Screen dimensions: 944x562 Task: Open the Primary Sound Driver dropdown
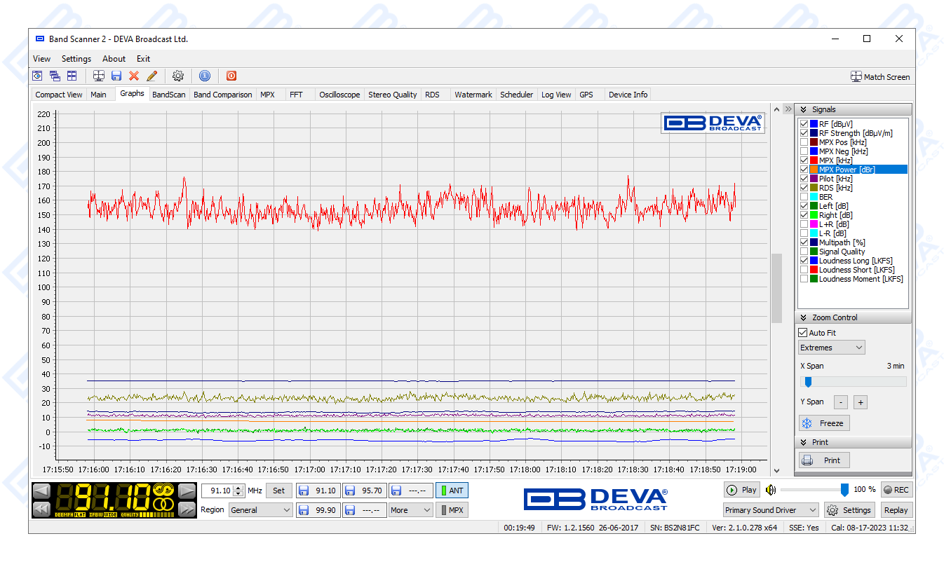(x=771, y=510)
